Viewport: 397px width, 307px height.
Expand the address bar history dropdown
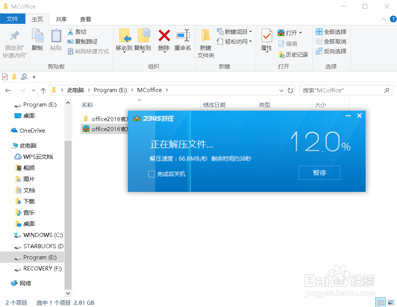[281, 90]
